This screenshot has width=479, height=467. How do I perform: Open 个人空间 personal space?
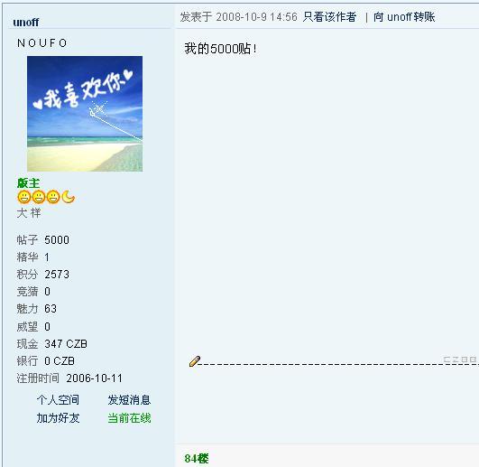[x=58, y=400]
